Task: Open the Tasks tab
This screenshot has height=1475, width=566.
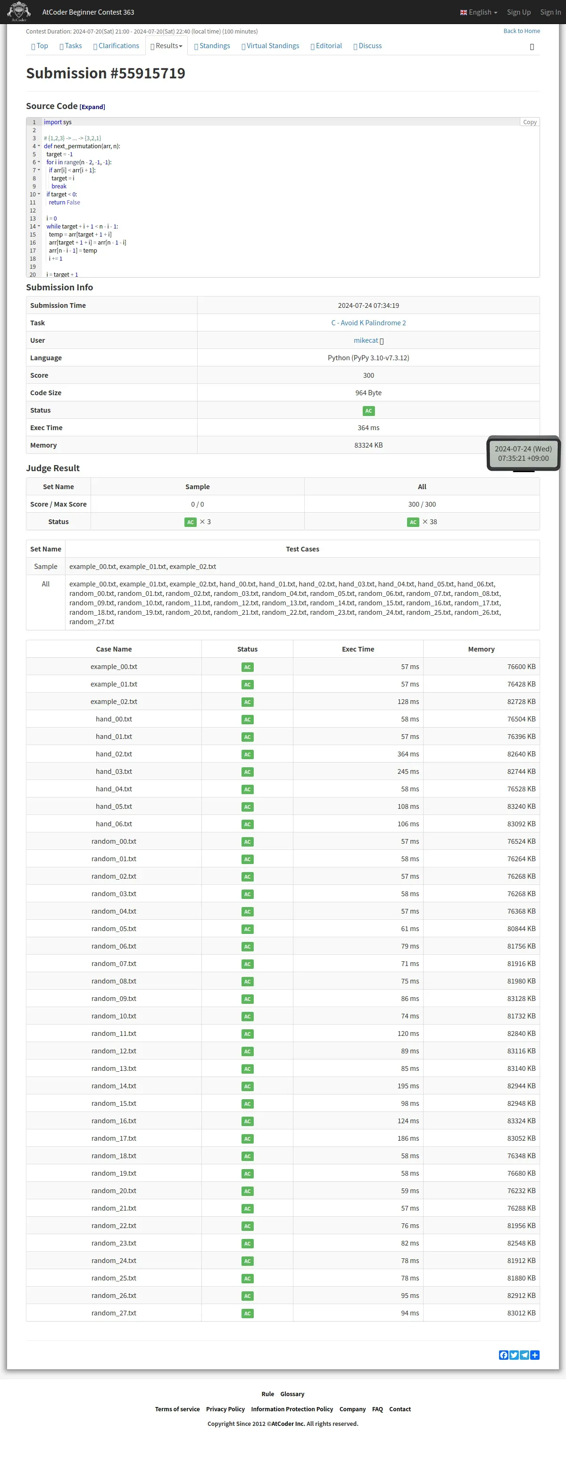Action: pyautogui.click(x=70, y=46)
